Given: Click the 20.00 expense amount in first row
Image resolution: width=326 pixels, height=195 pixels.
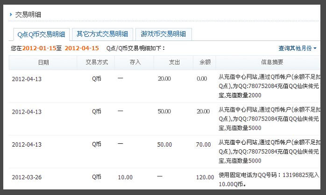Looking at the screenshot, I should [x=164, y=79].
